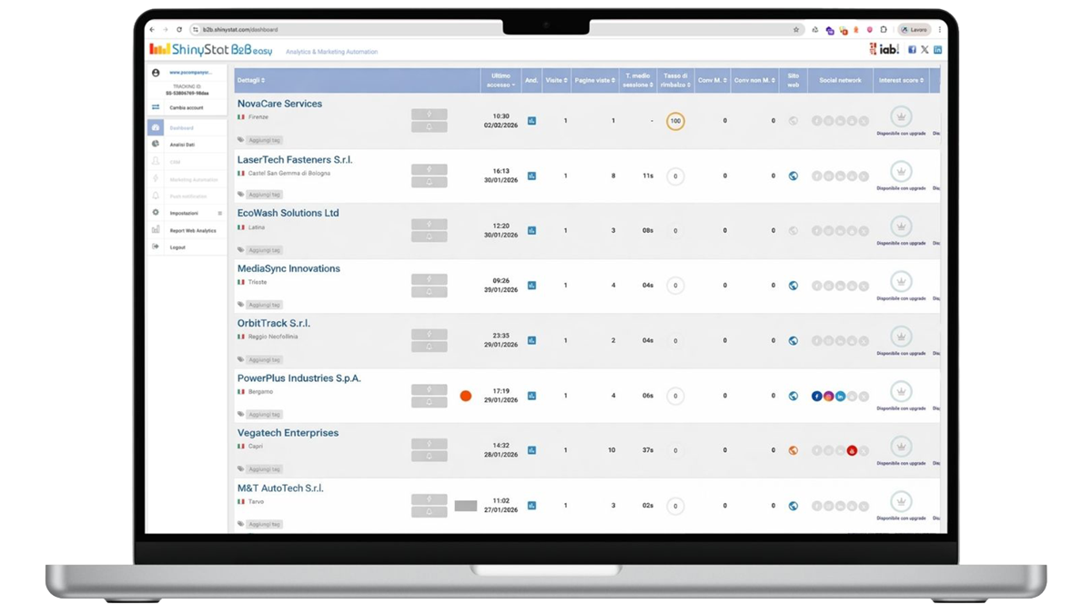Open trend chart icon for Vegatech Enterprises
Viewport: 1092px width, 614px height.
click(x=531, y=450)
